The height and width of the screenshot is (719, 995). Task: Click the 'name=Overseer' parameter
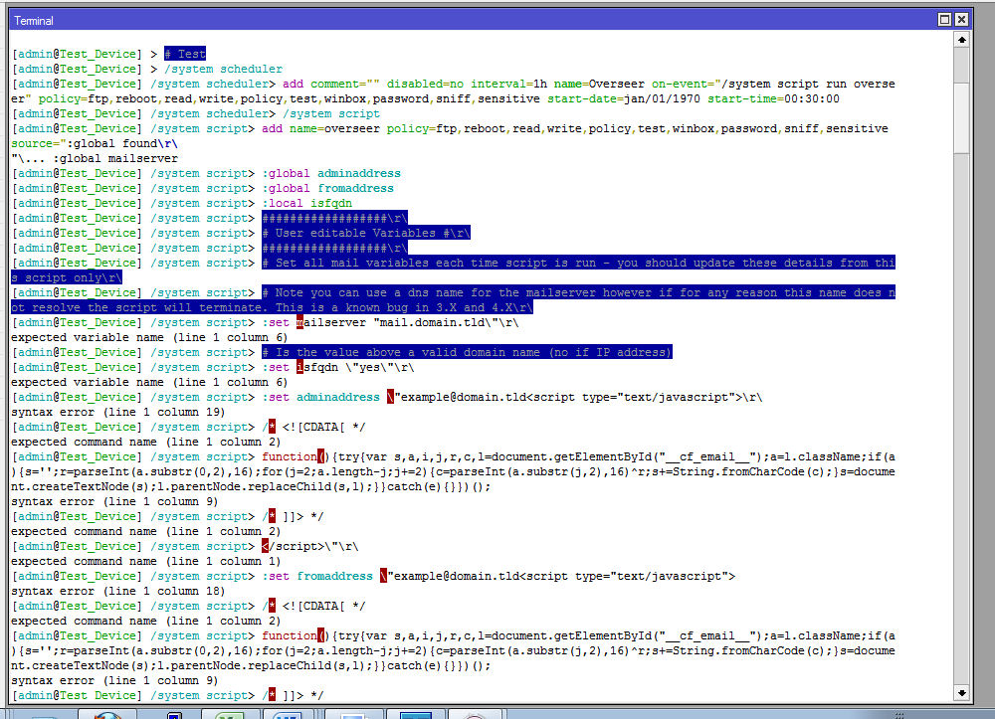[x=598, y=84]
